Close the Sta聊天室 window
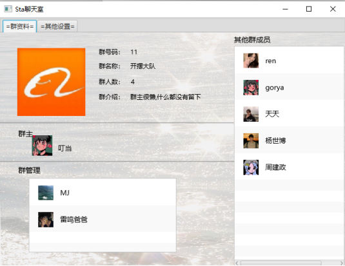Screen dimensions: 345x266 (333, 9)
